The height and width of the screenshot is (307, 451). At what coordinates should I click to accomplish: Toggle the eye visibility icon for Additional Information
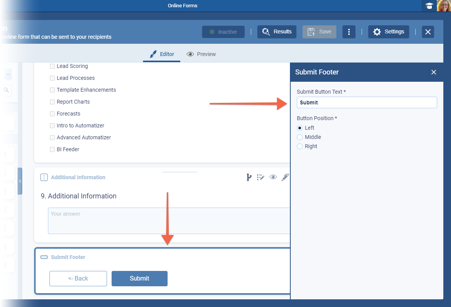[x=273, y=177]
